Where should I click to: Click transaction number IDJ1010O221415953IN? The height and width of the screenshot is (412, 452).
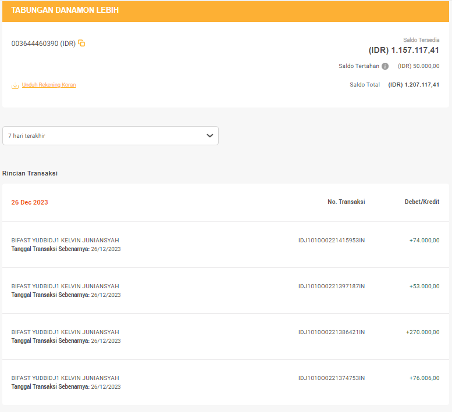(332, 241)
